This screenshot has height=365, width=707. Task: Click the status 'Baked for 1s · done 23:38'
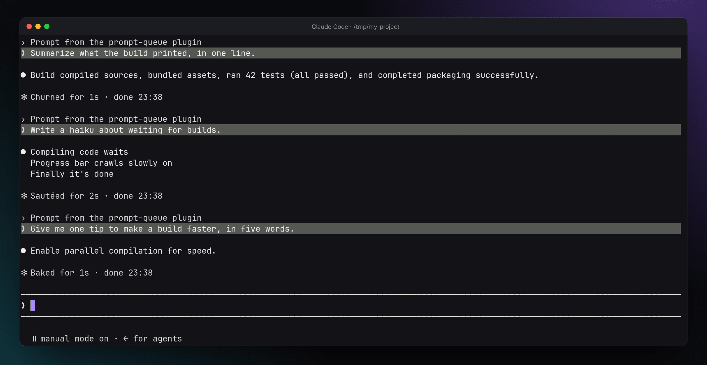click(92, 273)
